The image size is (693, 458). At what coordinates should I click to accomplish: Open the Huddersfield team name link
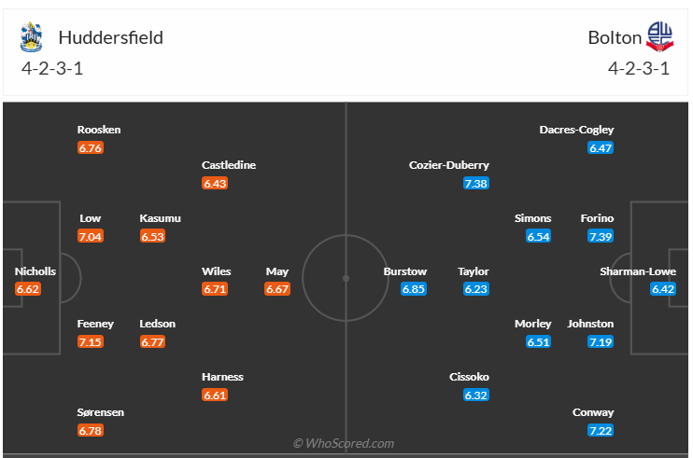pos(110,37)
